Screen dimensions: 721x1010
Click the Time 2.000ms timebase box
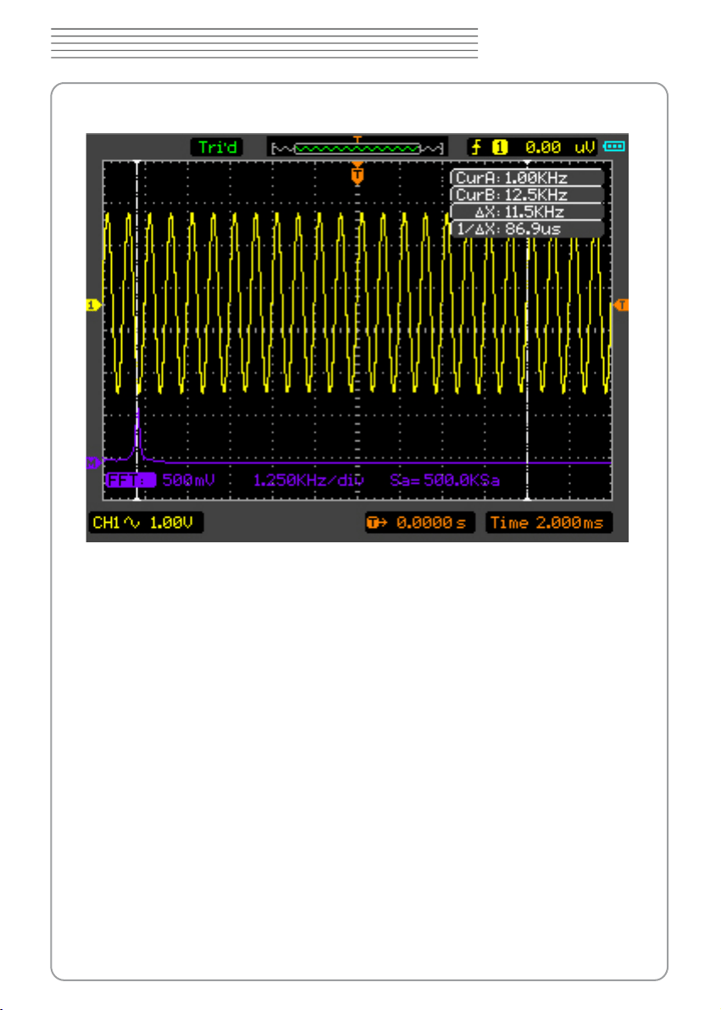548,523
